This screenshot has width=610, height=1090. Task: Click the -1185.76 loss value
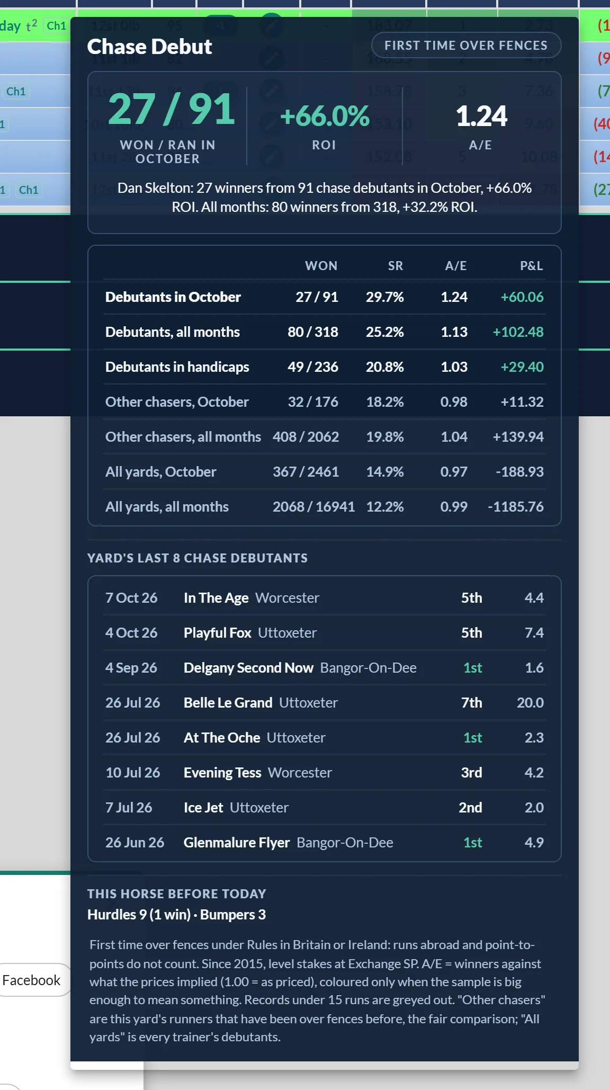coord(516,507)
